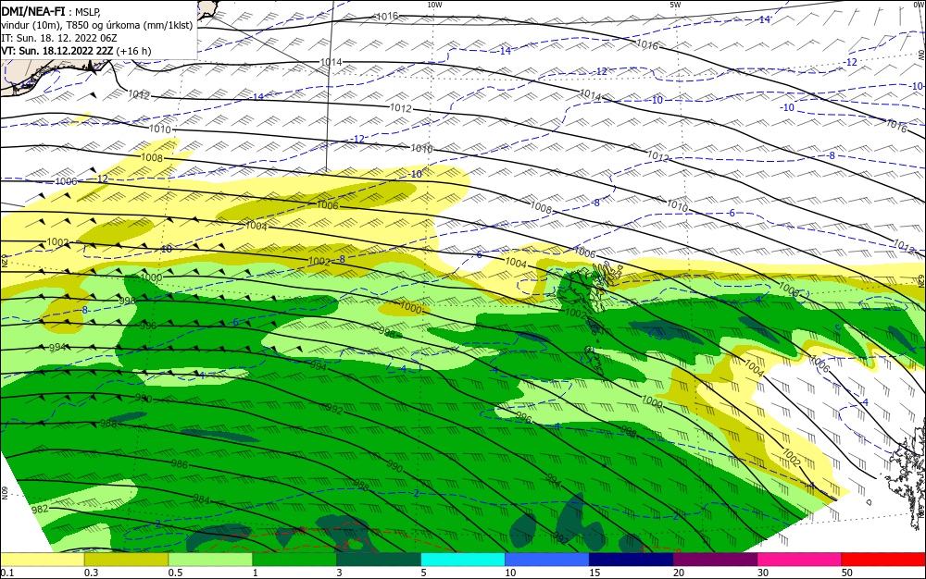
Task: Choose the purple 20–30 legend swatch
Action: (715, 560)
